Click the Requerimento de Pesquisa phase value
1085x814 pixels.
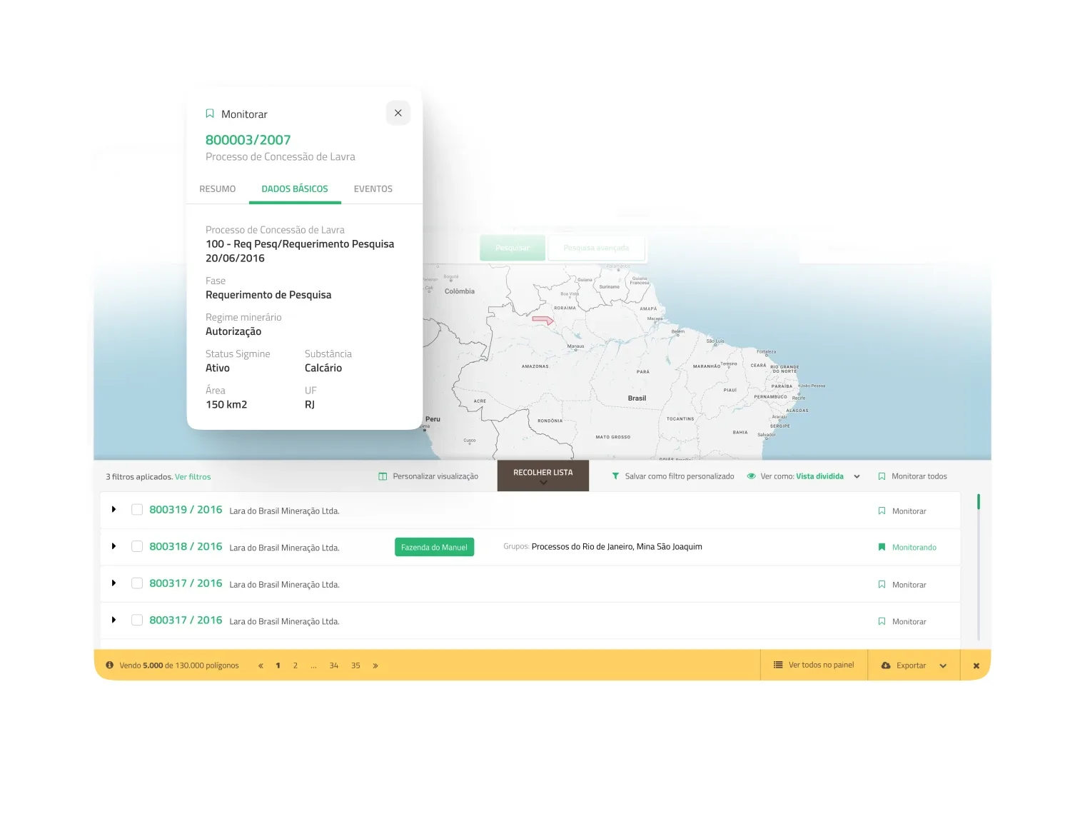[268, 295]
